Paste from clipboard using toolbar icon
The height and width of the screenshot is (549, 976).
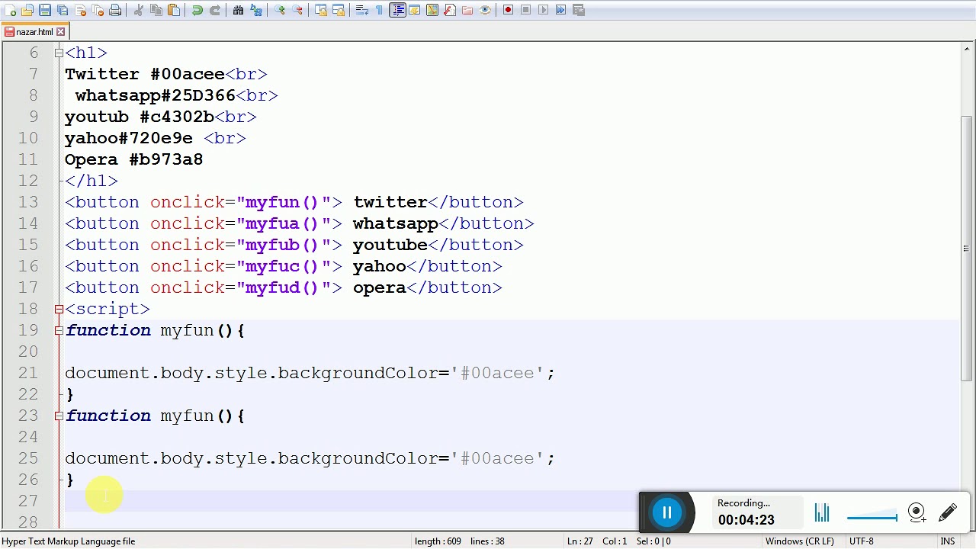click(x=174, y=10)
